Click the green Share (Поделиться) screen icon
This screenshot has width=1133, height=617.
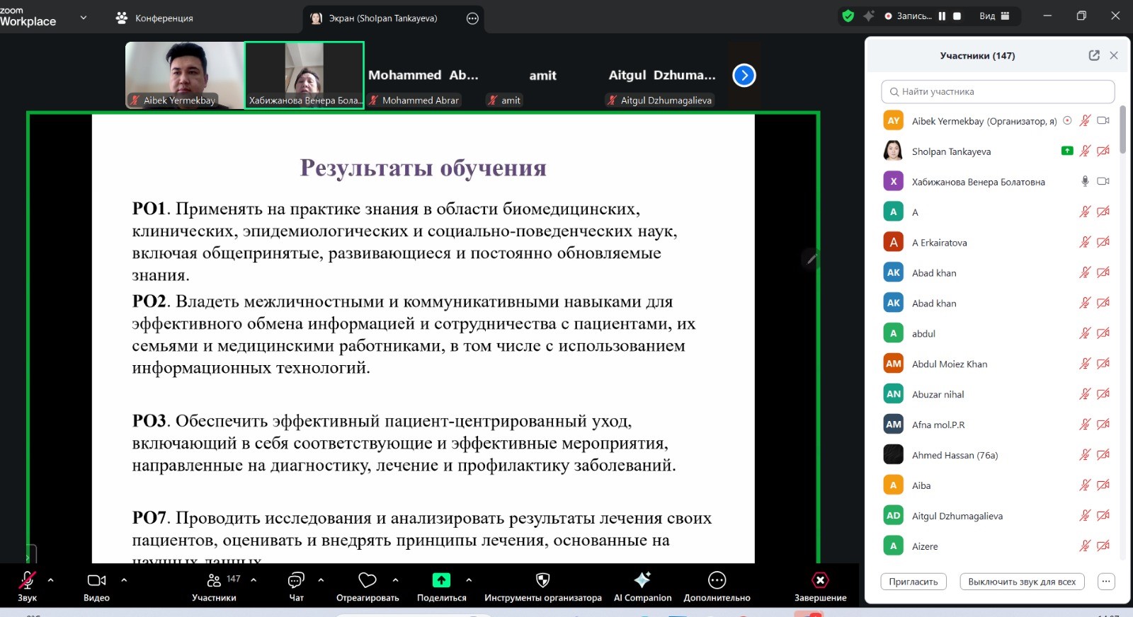441,580
